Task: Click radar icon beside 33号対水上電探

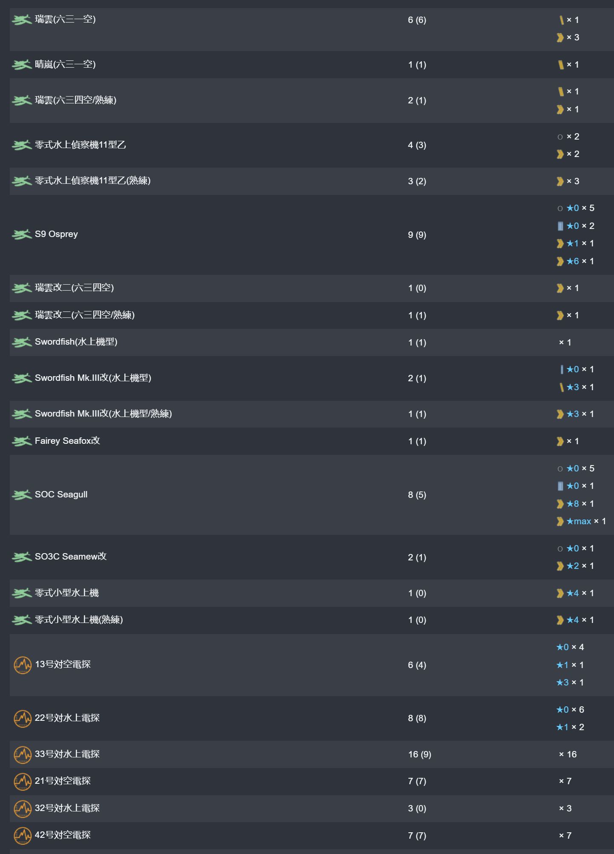Action: 23,754
